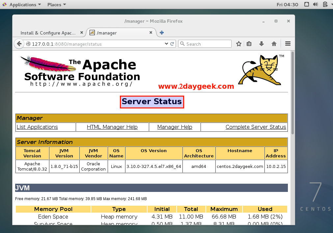Open HTML Manager Help link
Image resolution: width=333 pixels, height=233 pixels.
tap(112, 127)
